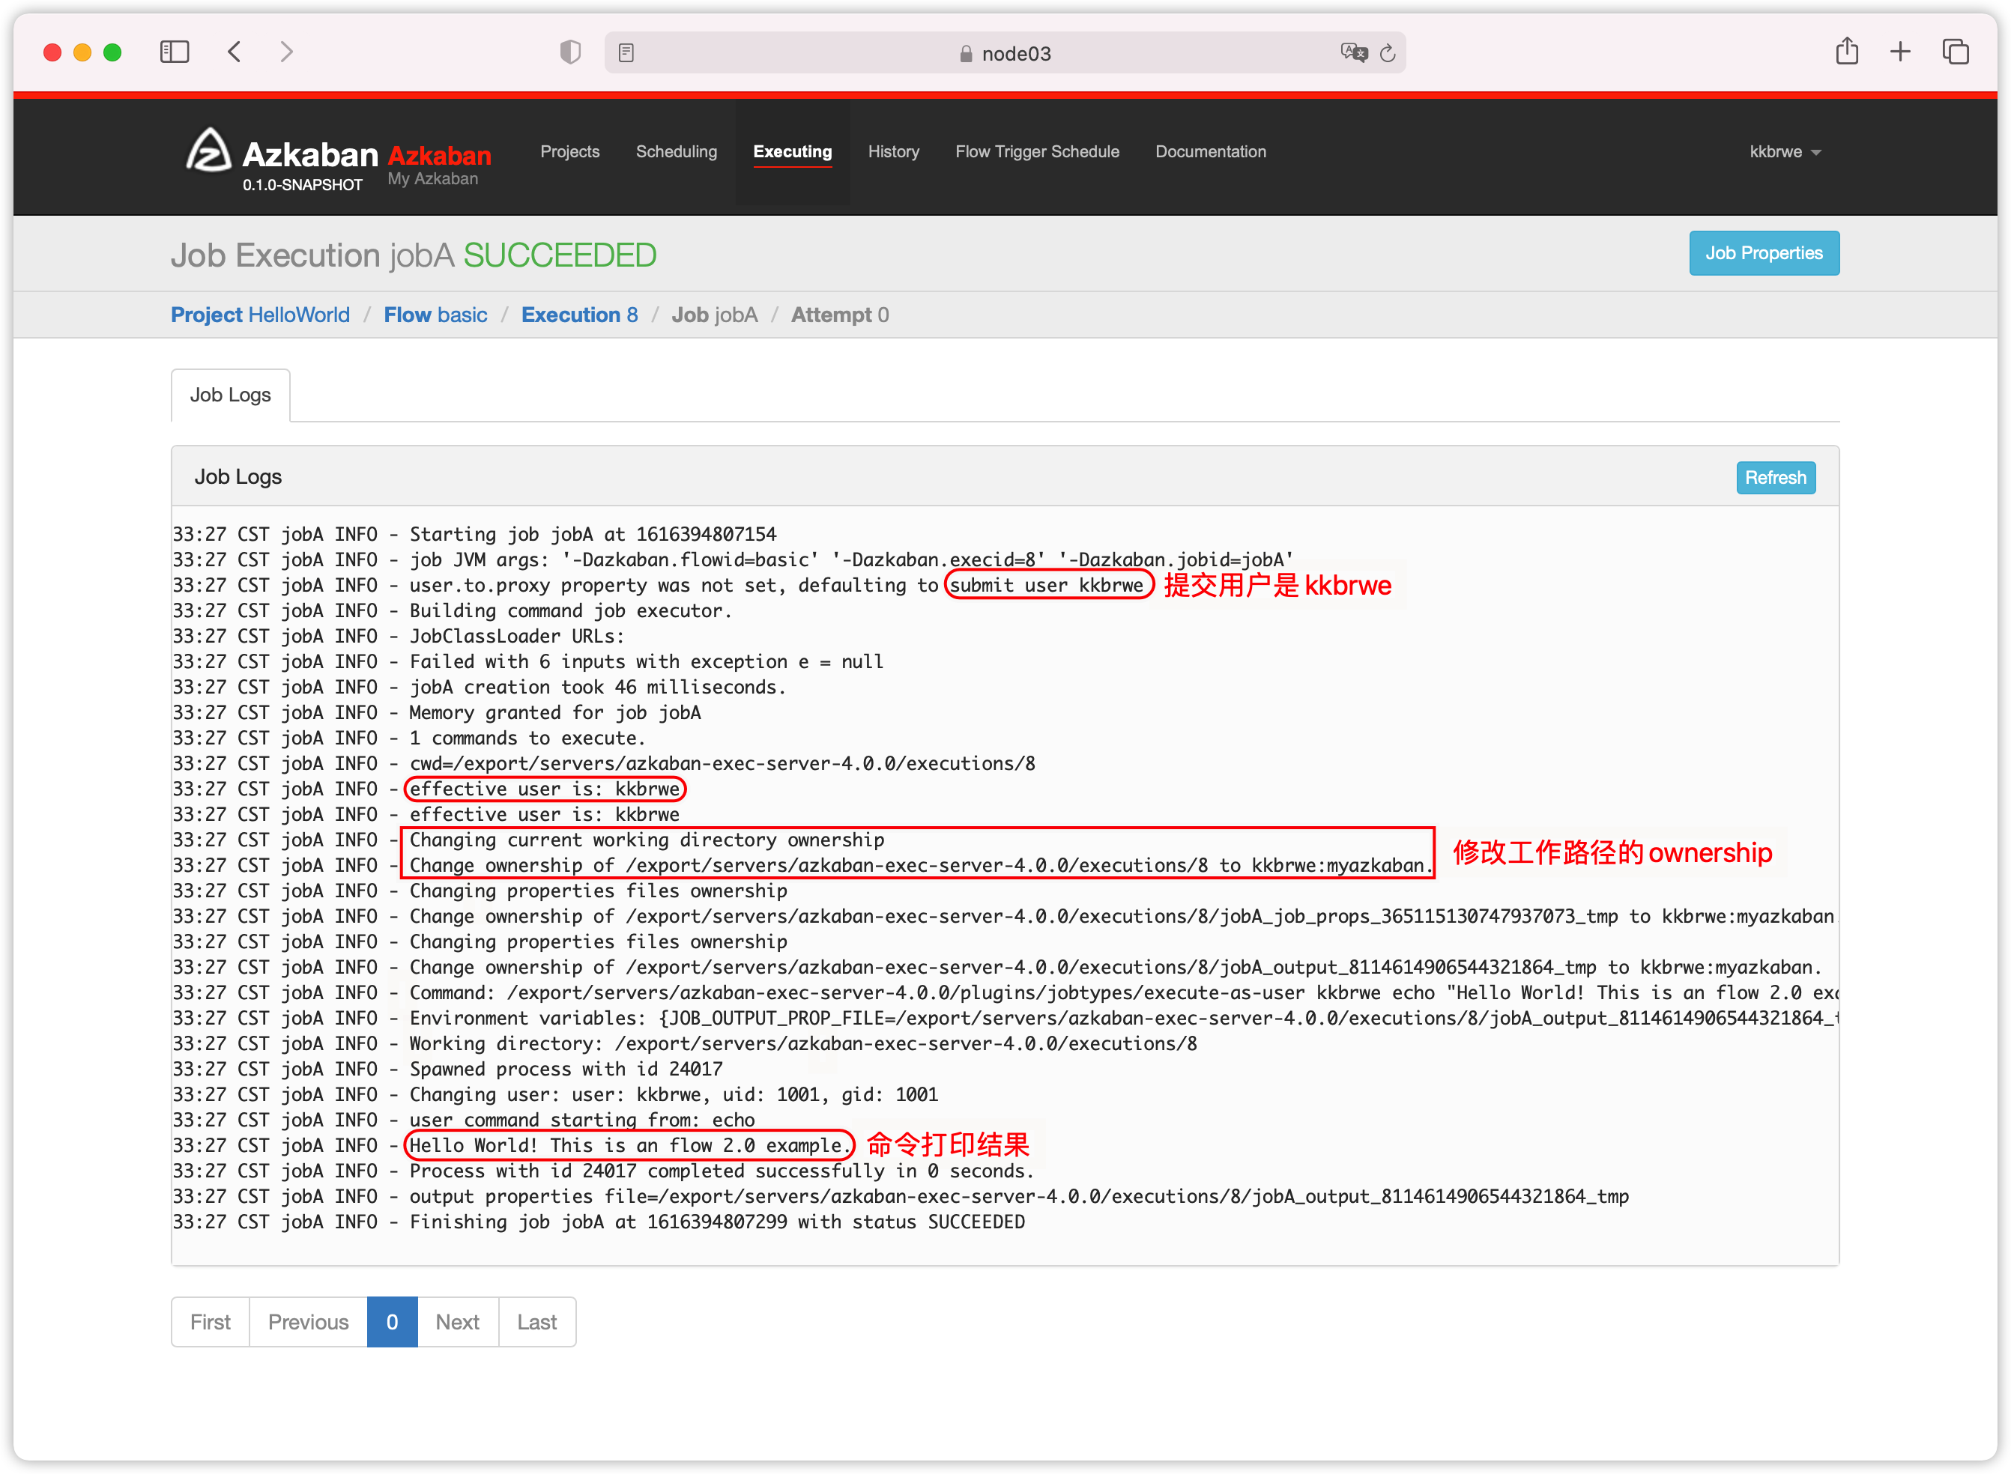Click the Refresh logs button
Screen dimensions: 2011x1474
click(x=1775, y=477)
